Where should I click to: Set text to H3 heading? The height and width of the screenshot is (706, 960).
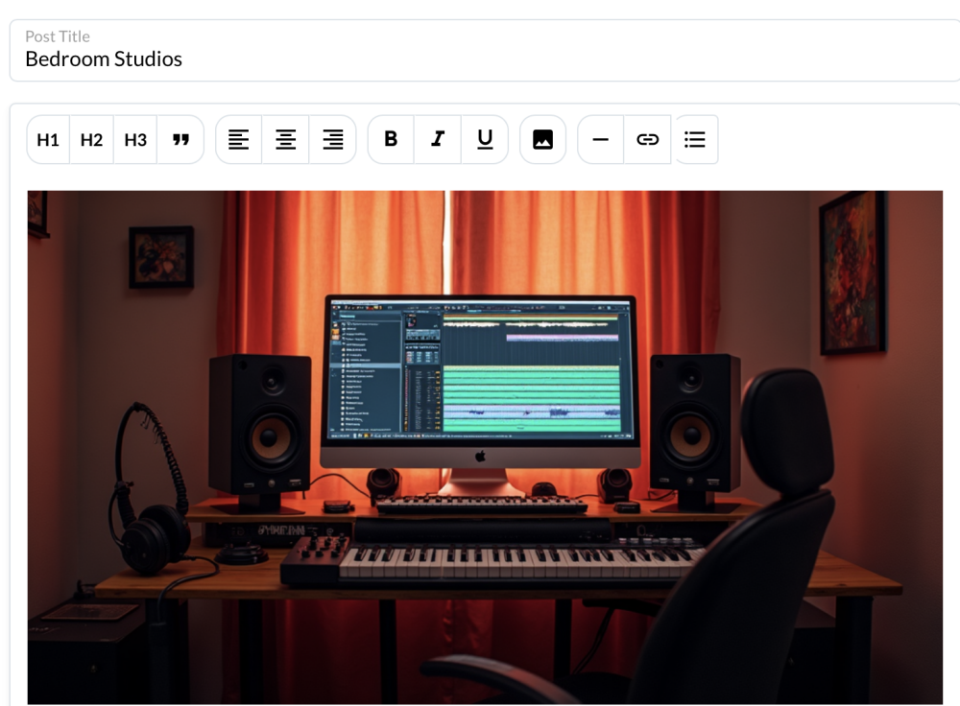(135, 140)
